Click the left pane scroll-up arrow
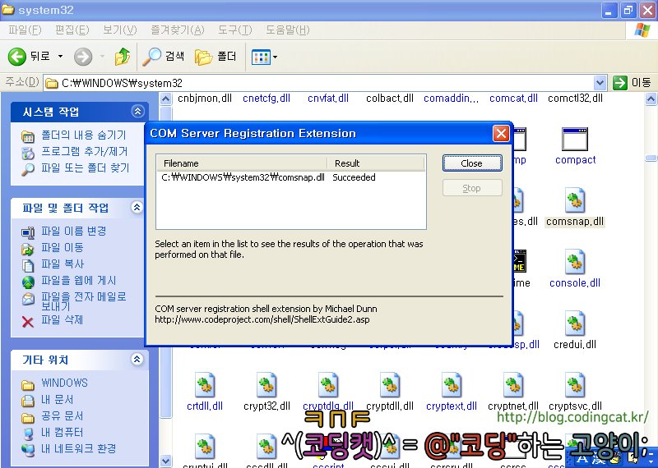The width and height of the screenshot is (658, 468). pyautogui.click(x=166, y=99)
